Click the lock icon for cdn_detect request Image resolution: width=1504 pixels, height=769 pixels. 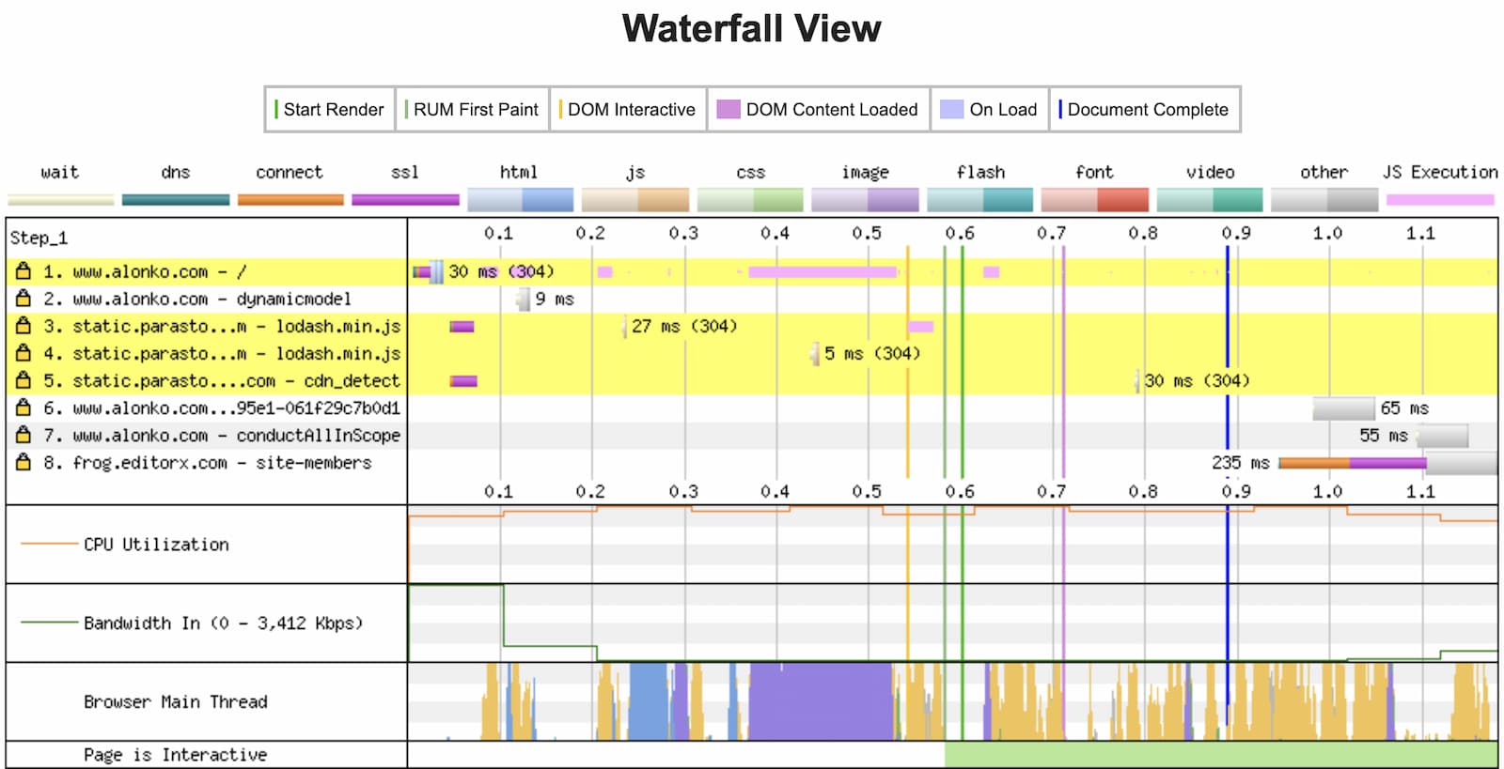23,380
